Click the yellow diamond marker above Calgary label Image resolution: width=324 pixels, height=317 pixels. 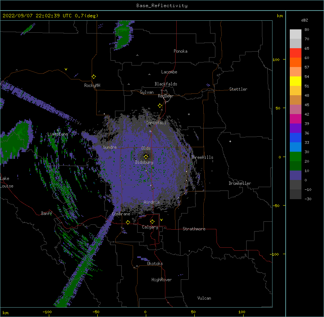click(152, 222)
